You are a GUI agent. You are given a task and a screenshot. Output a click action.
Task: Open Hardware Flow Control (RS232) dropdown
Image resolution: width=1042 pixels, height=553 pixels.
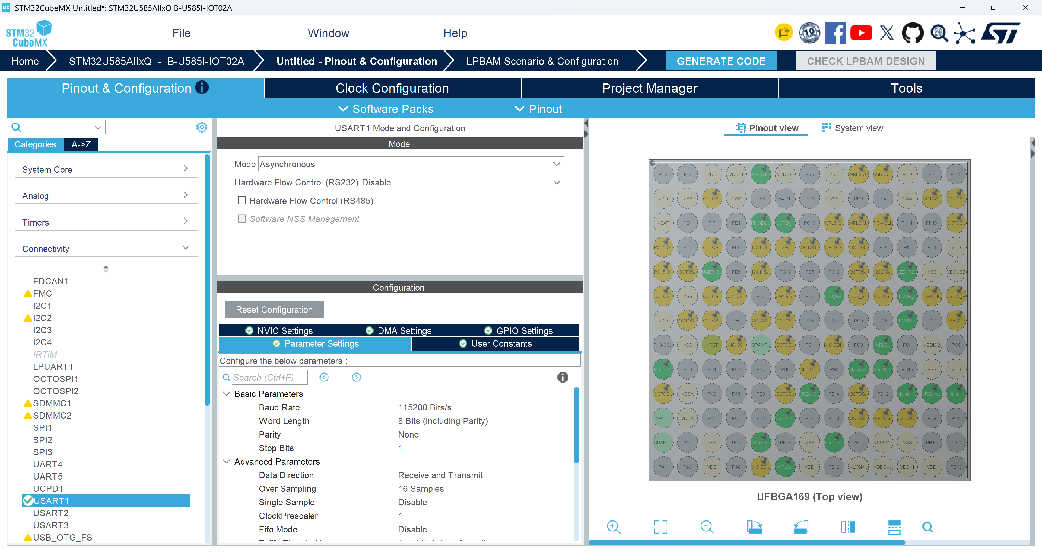tap(462, 182)
